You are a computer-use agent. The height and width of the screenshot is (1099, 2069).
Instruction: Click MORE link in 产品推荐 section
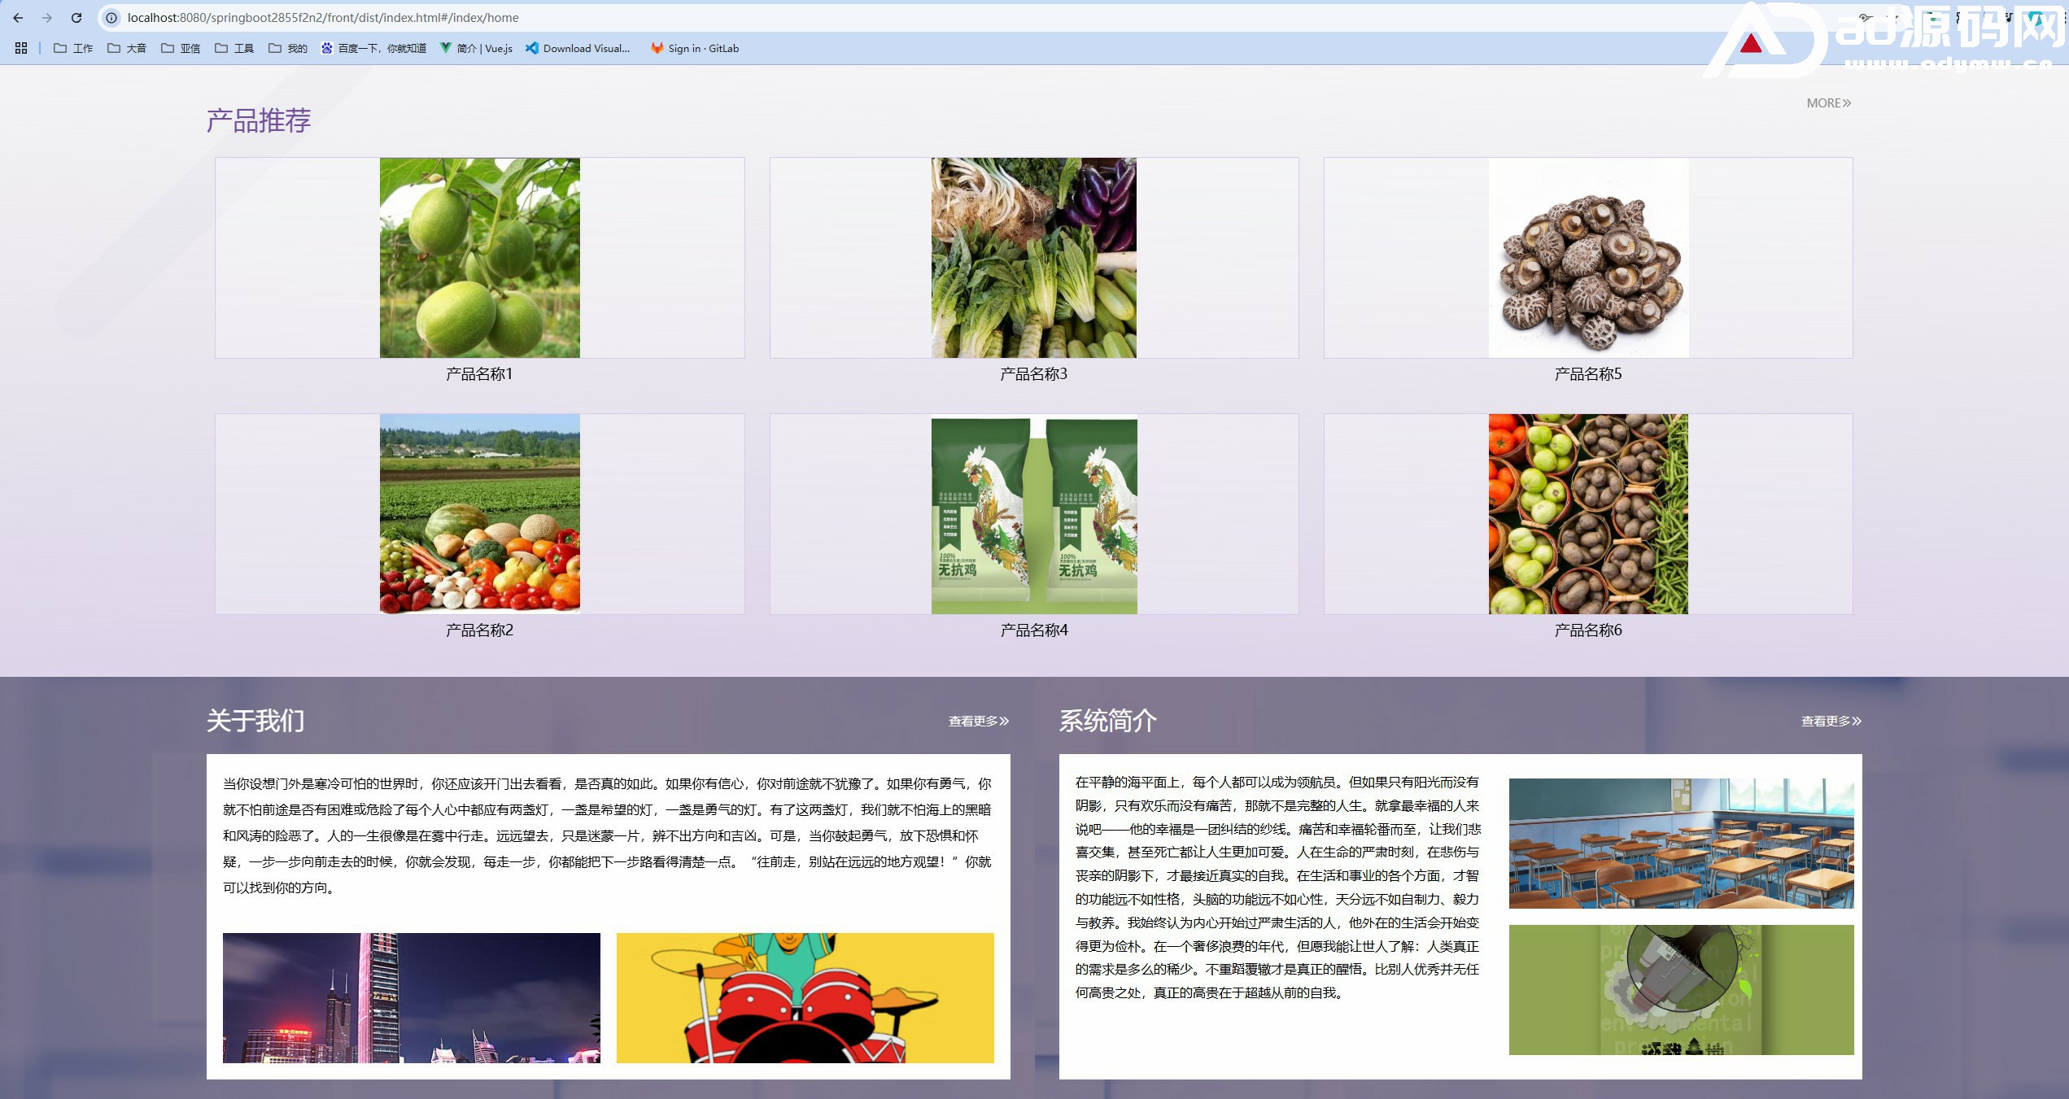point(1828,103)
